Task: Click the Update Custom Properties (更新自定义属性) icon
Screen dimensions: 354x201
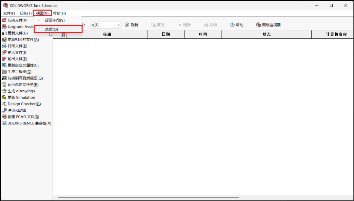Action: (4, 65)
